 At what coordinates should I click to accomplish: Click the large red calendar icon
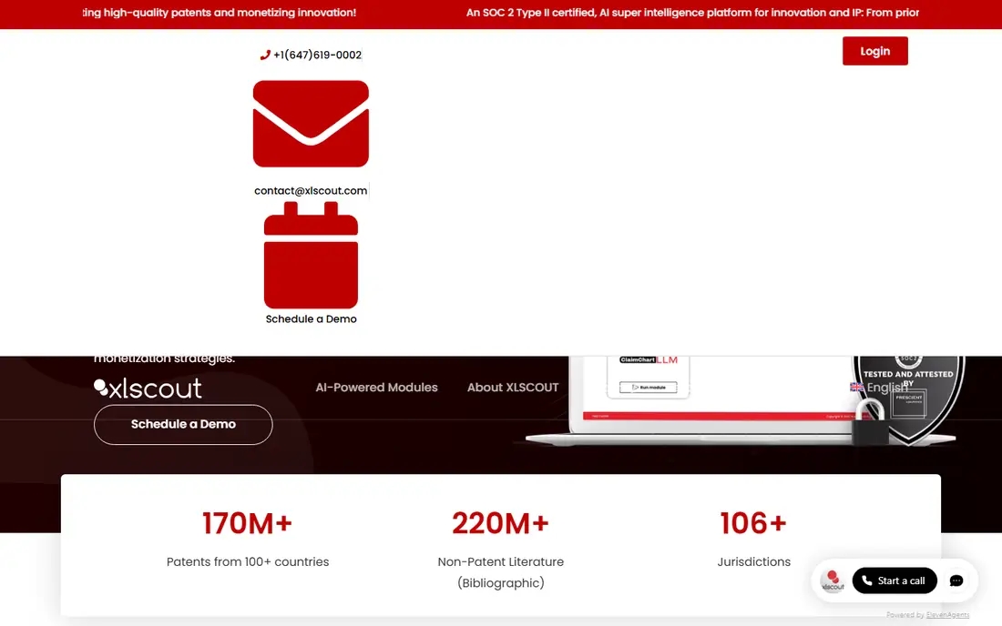[x=311, y=256]
